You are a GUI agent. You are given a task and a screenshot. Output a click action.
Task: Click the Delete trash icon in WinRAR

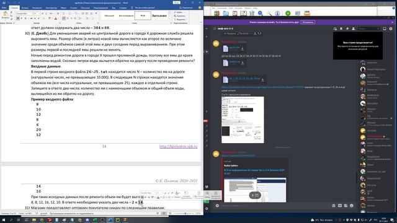(x=252, y=14)
